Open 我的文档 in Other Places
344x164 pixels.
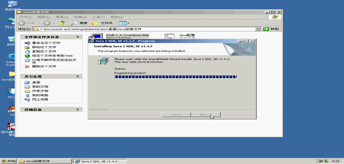[x=40, y=87]
